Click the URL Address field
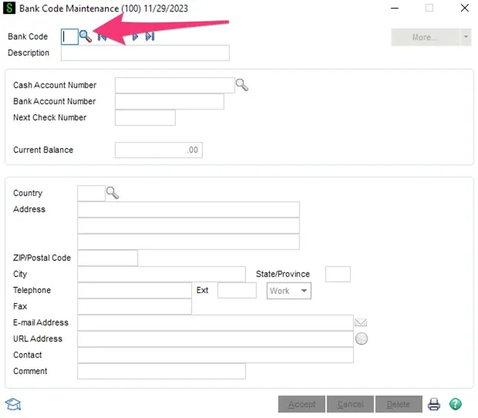The height and width of the screenshot is (418, 478). [x=215, y=339]
